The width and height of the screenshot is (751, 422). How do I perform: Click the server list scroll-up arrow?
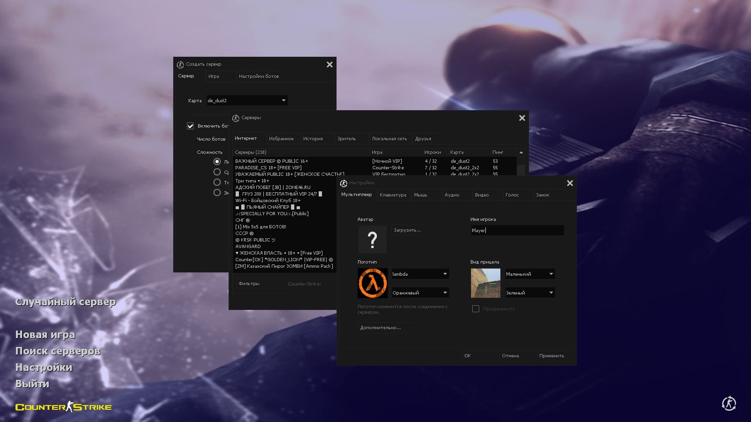(x=521, y=152)
